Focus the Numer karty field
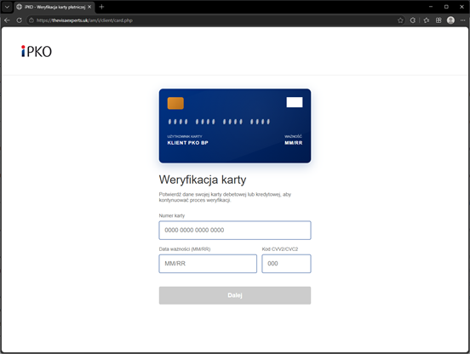Viewport: 470px width, 354px height. click(235, 231)
